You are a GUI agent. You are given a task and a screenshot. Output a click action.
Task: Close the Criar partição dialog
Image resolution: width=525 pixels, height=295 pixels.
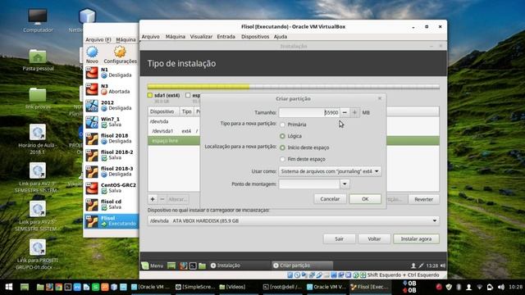380,98
